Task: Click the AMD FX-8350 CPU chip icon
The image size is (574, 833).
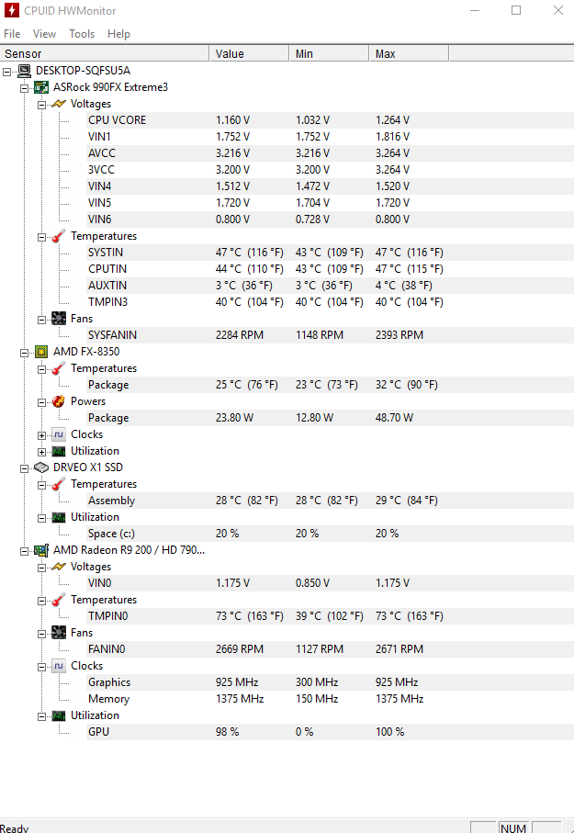Action: click(x=41, y=352)
